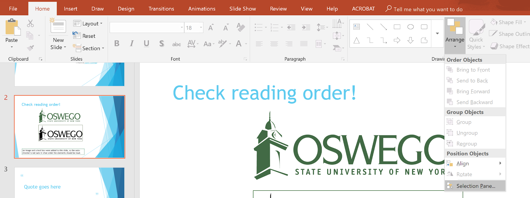Click Convert to SmartArt icon
530x198 pixels.
[338, 48]
